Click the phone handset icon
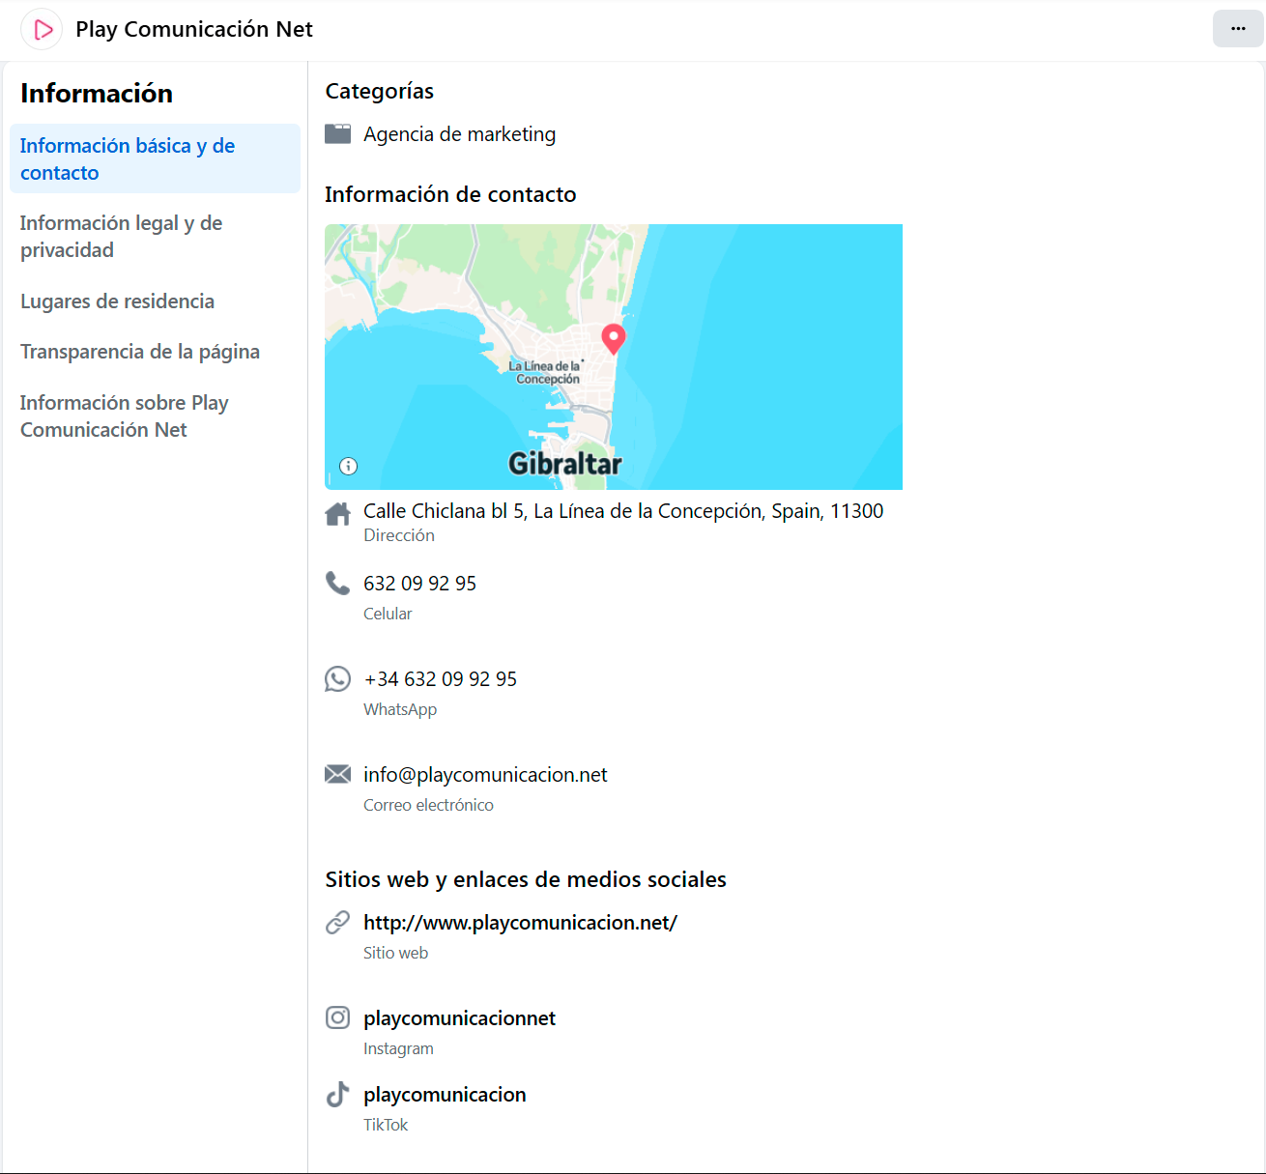Screen dimensions: 1266x1174 [337, 583]
